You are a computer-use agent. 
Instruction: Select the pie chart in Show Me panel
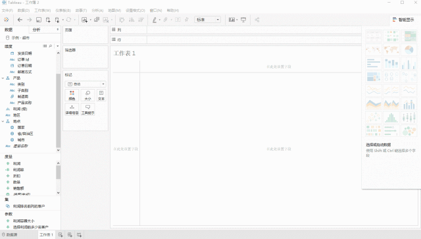click(x=409, y=50)
